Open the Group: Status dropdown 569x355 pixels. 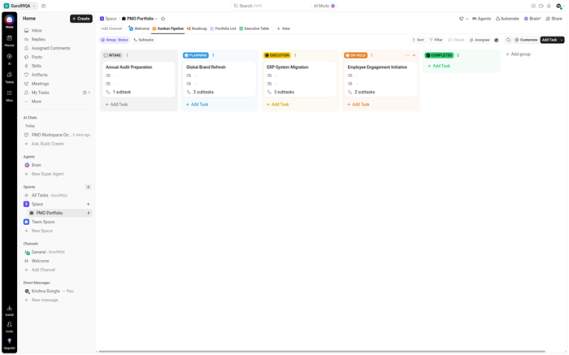pyautogui.click(x=115, y=40)
